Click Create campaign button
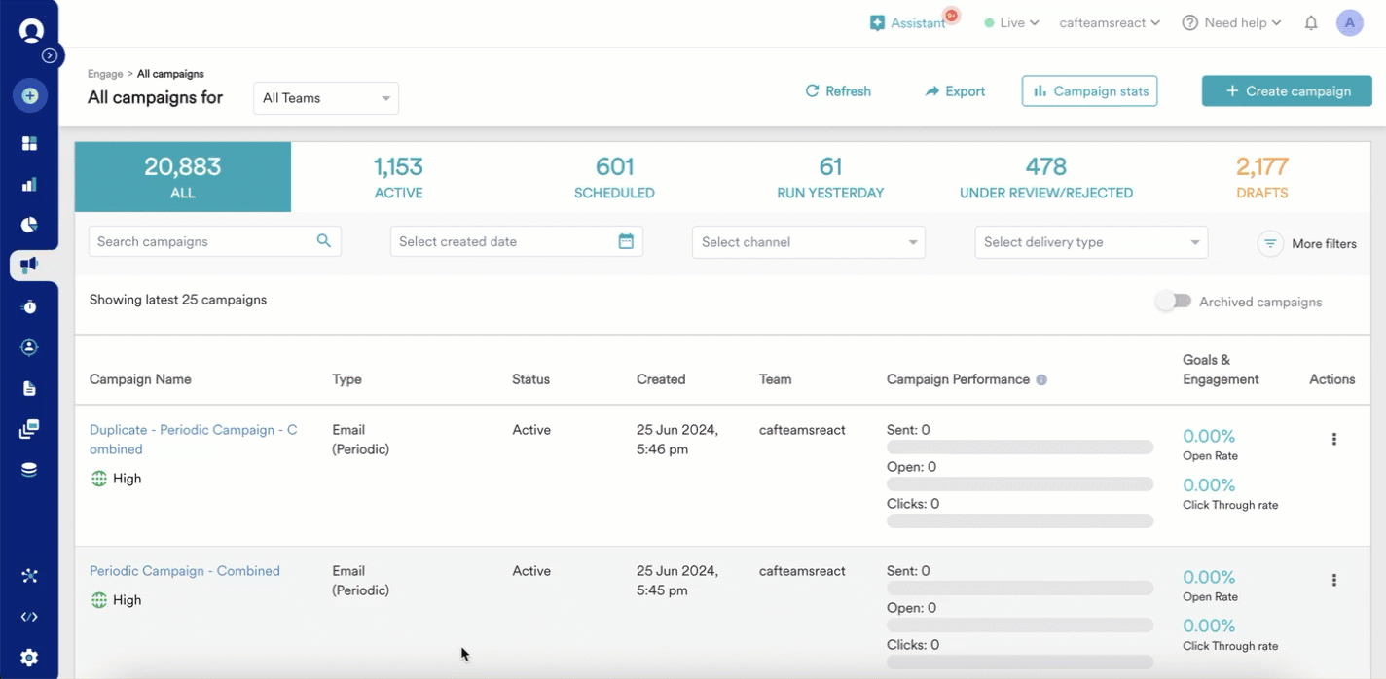Image resolution: width=1386 pixels, height=679 pixels. pos(1287,90)
